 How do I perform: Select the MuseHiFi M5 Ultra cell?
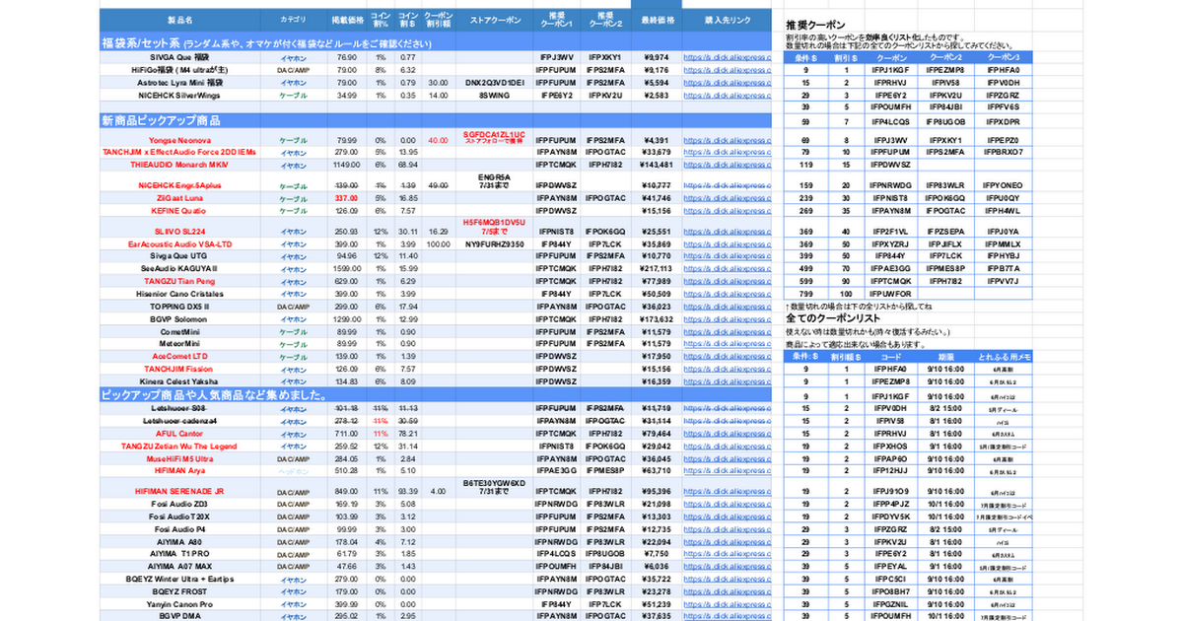tap(180, 458)
